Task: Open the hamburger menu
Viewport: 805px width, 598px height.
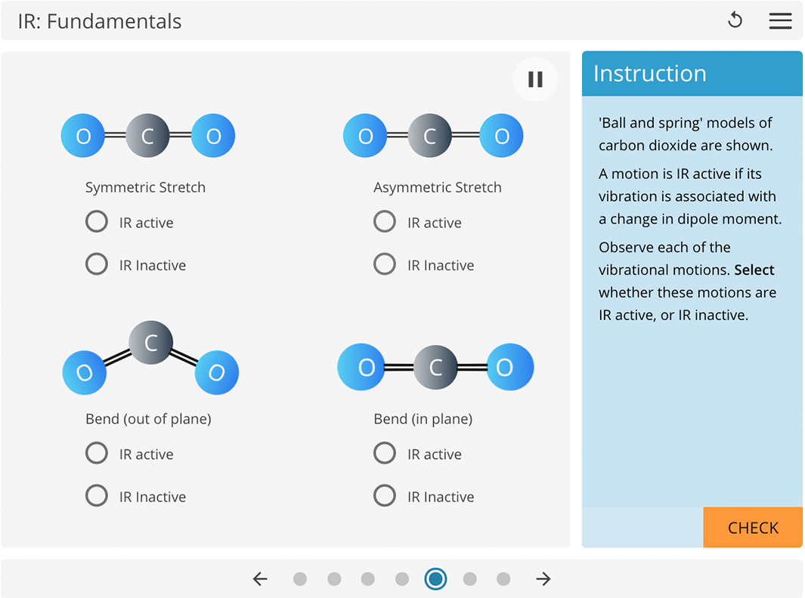Action: click(780, 20)
